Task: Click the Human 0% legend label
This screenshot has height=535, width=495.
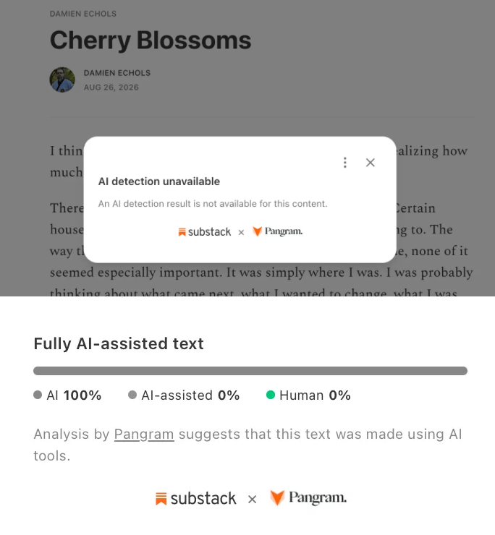Action: coord(315,395)
